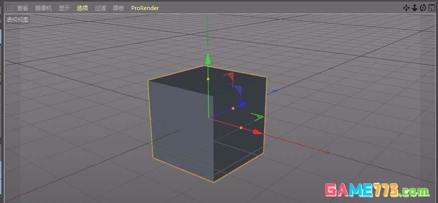Click the dolly camera zoom icon
This screenshot has height=203, width=438.
(414, 8)
